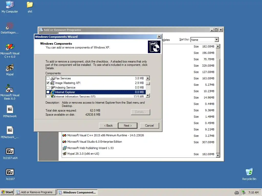The image size is (262, 196).
Task: Select Mypal 29.3.0 (x86 en-US) entry
Action: (83, 154)
